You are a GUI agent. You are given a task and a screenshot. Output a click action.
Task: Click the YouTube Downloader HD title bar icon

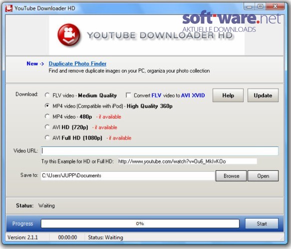[x=8, y=8]
